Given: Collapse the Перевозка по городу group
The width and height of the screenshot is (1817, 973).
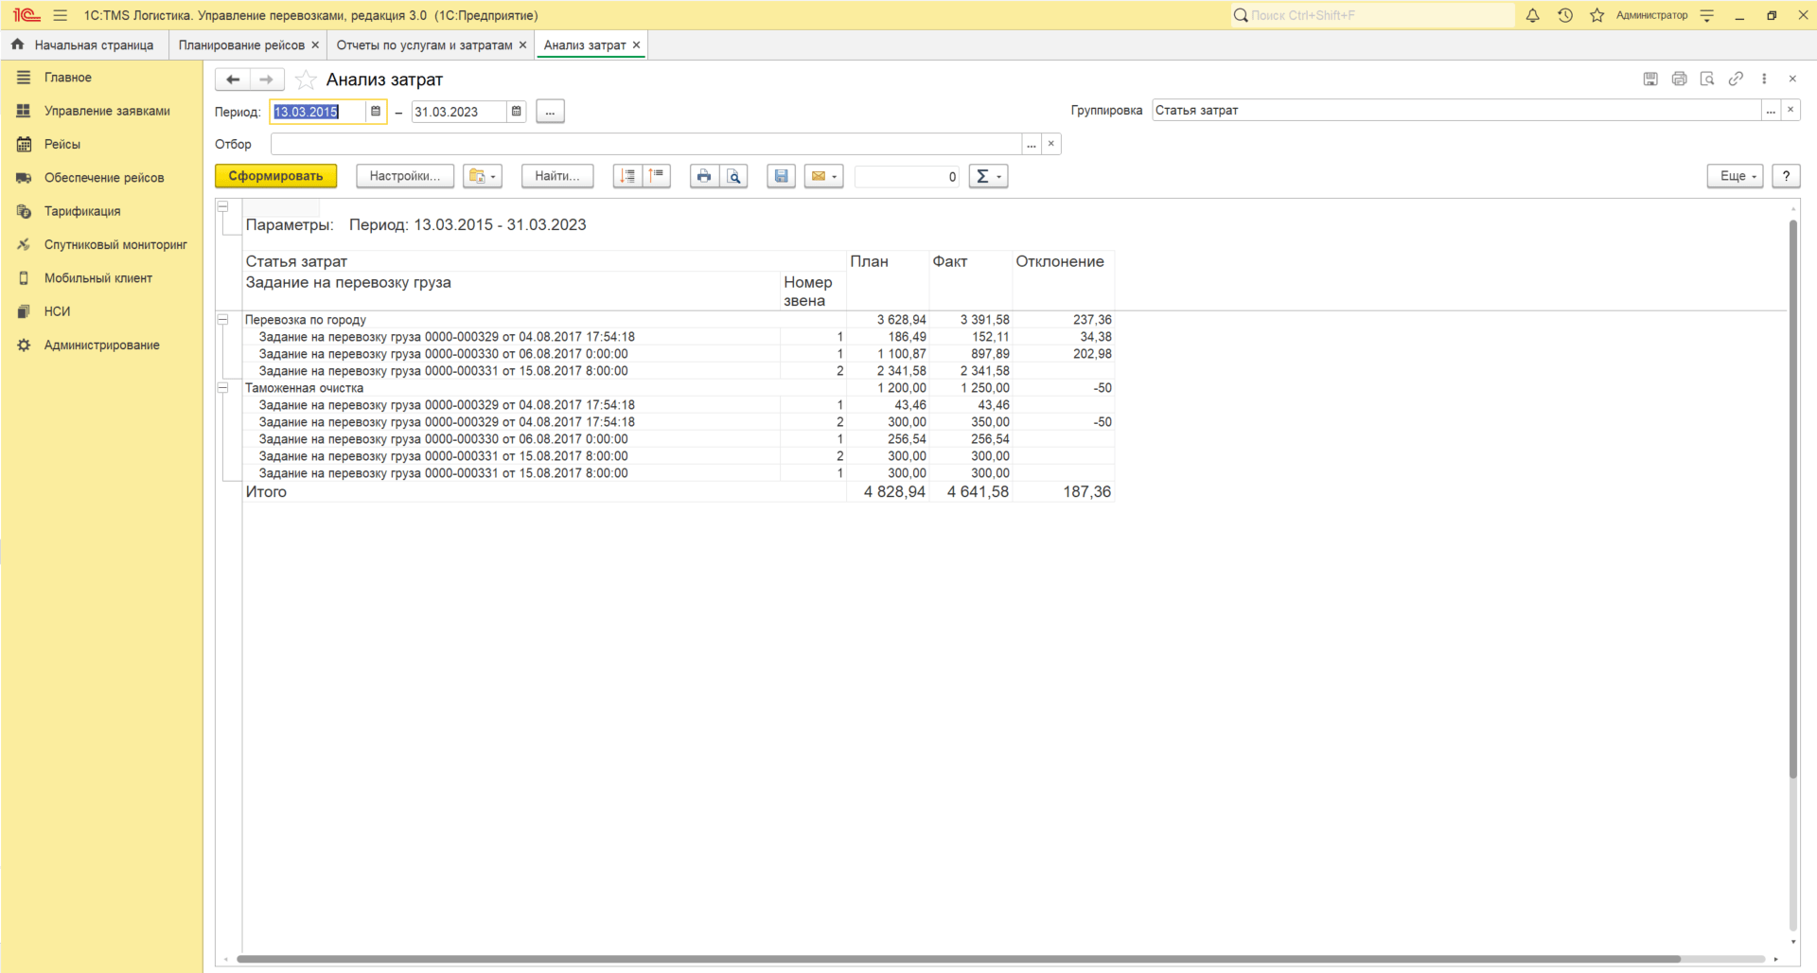Looking at the screenshot, I should (223, 320).
